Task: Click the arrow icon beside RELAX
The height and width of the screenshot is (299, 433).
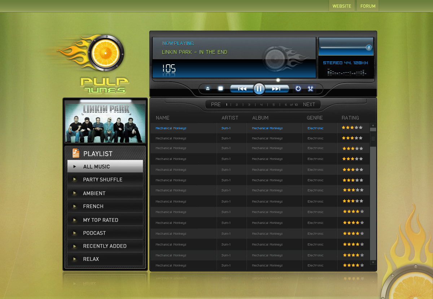Action: [75, 259]
